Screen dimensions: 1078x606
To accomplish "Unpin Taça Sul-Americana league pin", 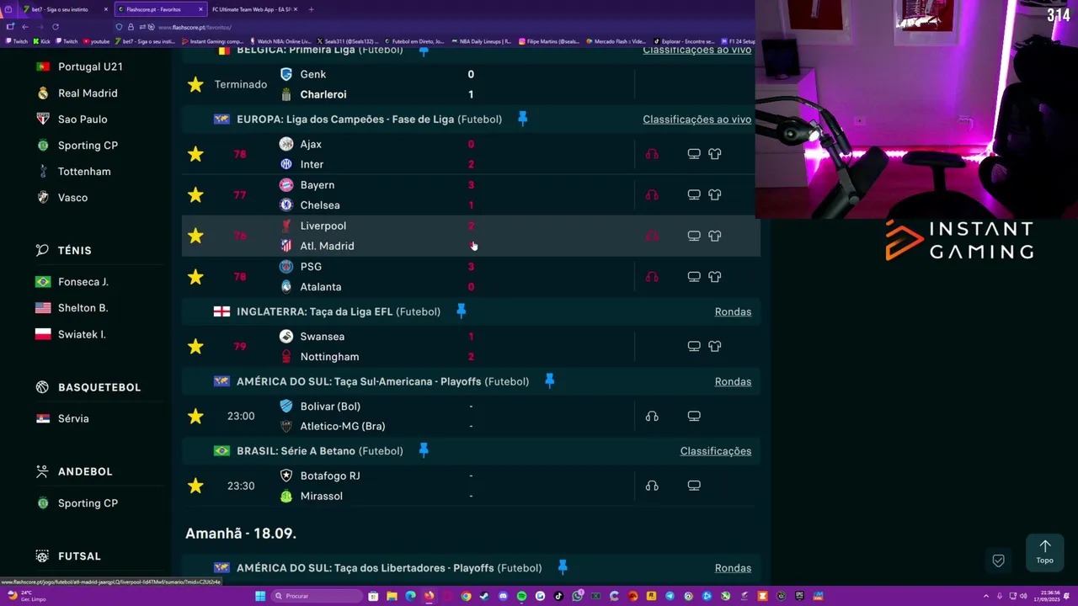I will click(549, 381).
